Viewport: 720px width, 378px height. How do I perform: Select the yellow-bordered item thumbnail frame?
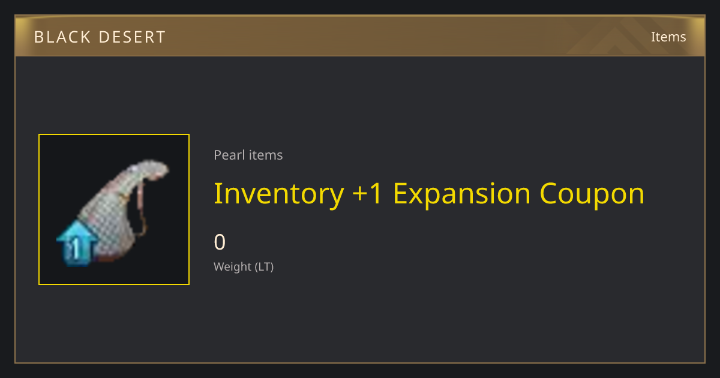coord(114,209)
